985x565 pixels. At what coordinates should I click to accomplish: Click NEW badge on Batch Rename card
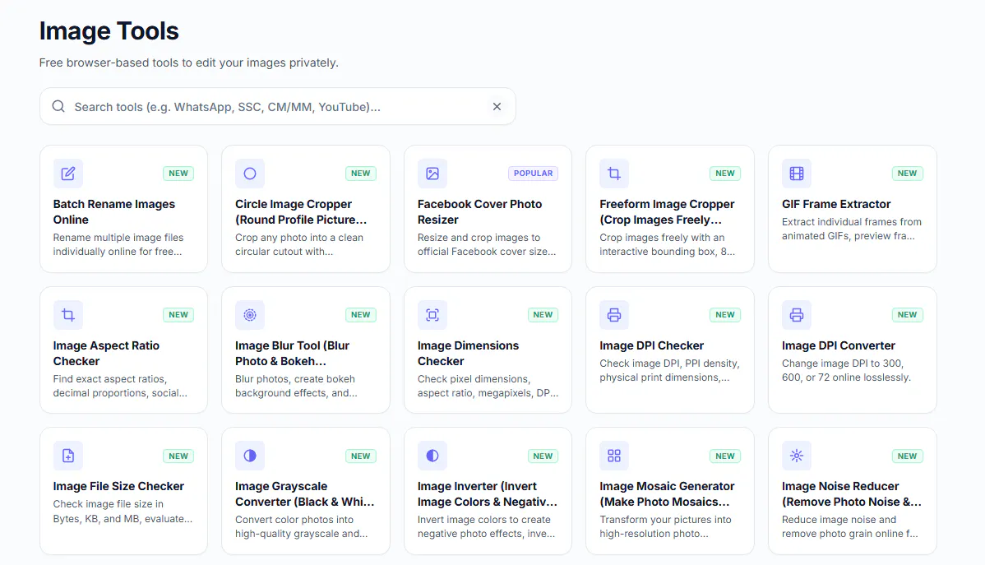pos(178,174)
